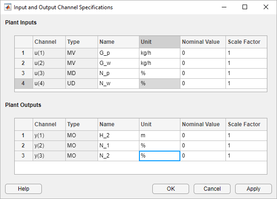Click the Name column header in Plant Outputs
277x199 pixels.
[118, 124]
